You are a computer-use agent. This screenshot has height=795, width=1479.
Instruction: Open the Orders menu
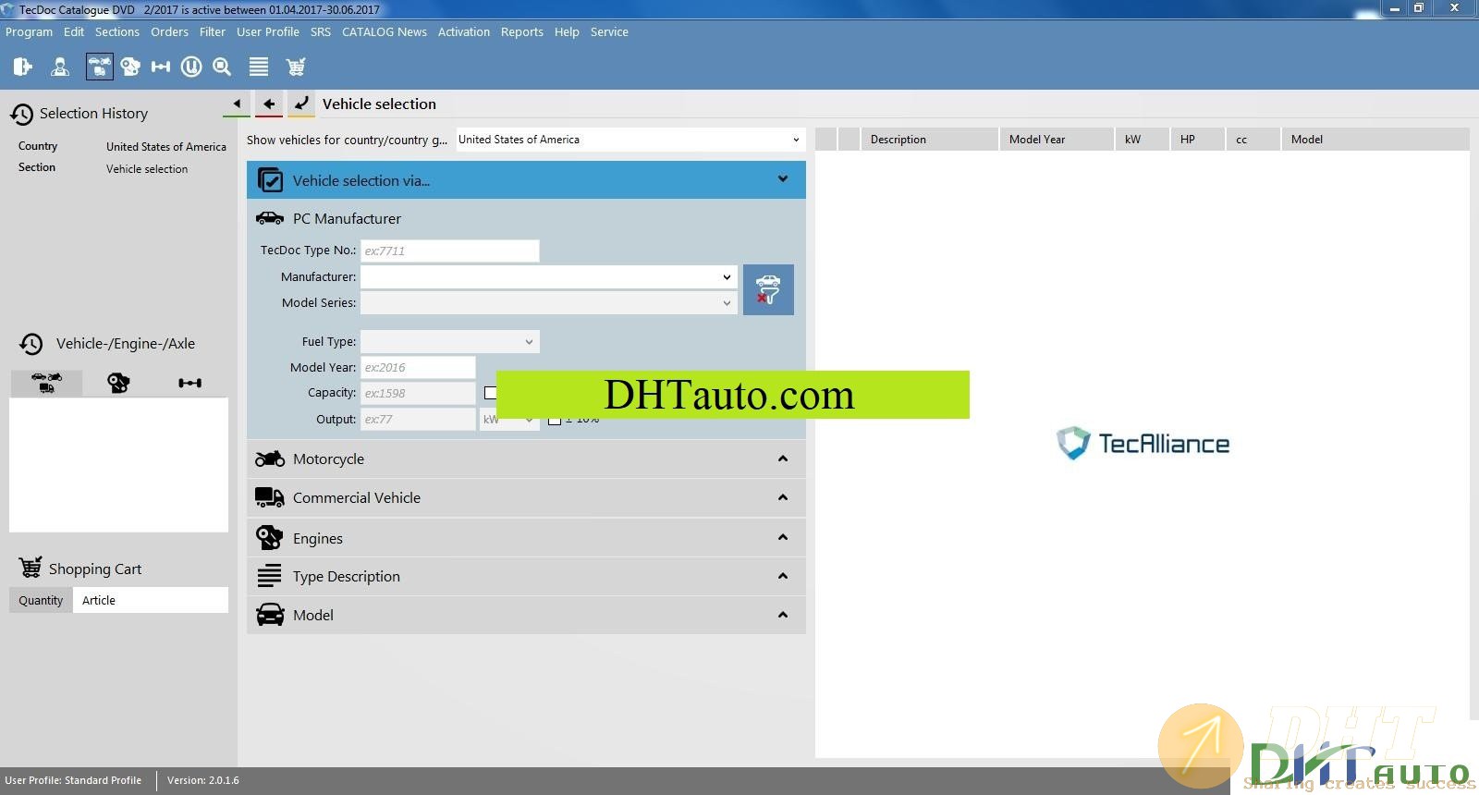[x=169, y=31]
